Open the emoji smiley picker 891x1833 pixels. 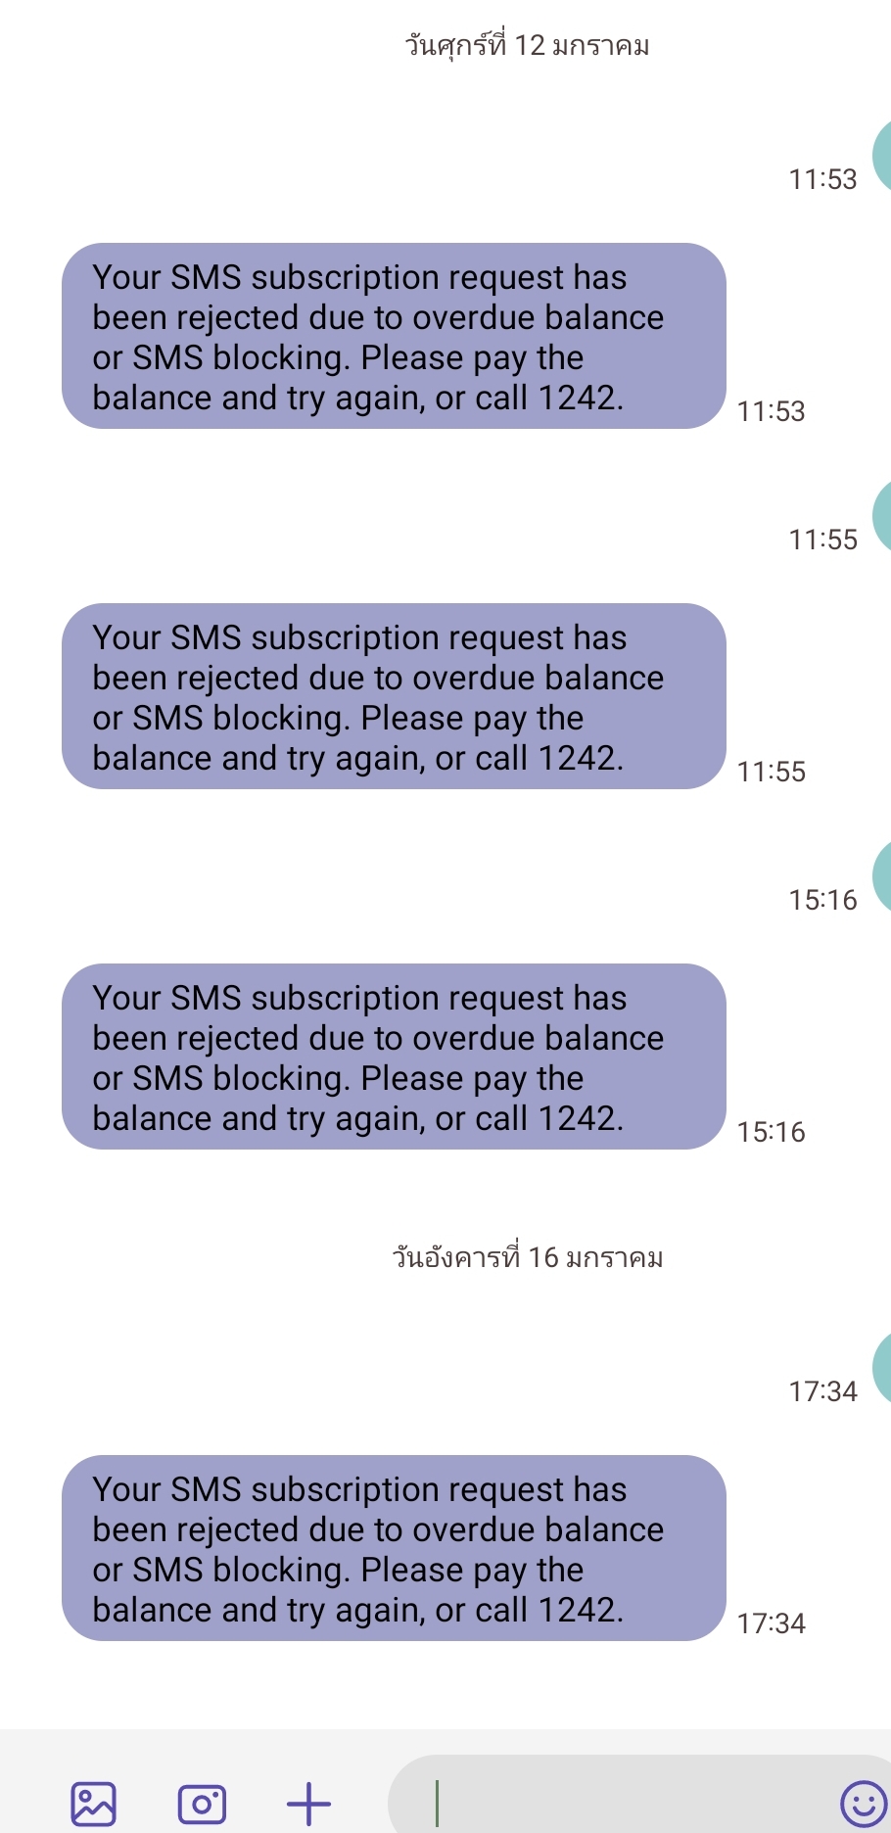point(864,1804)
